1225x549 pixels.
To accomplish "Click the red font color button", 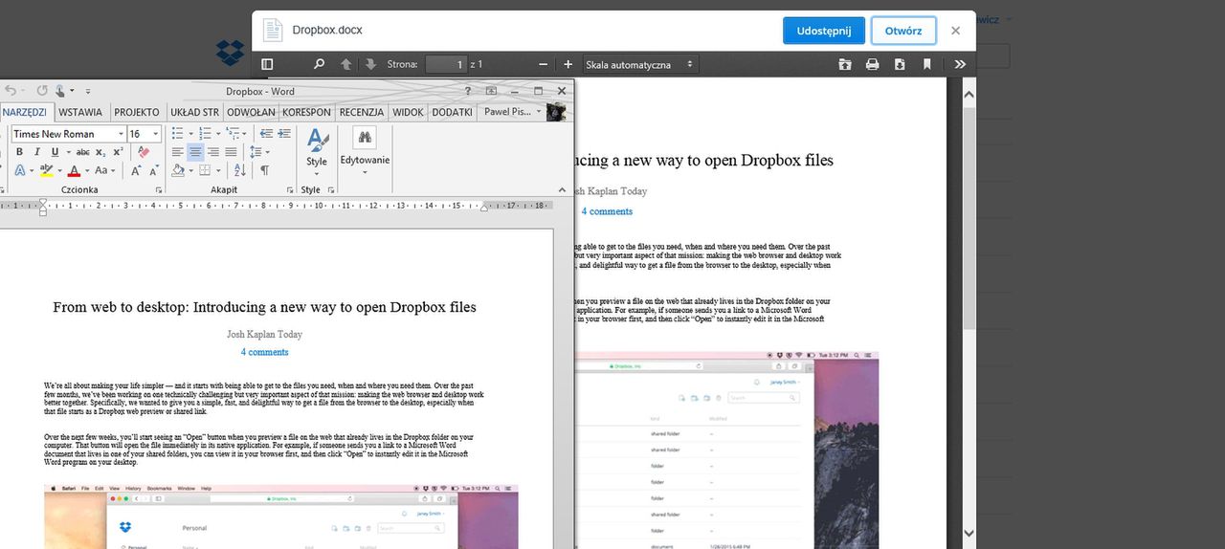I will (x=74, y=170).
